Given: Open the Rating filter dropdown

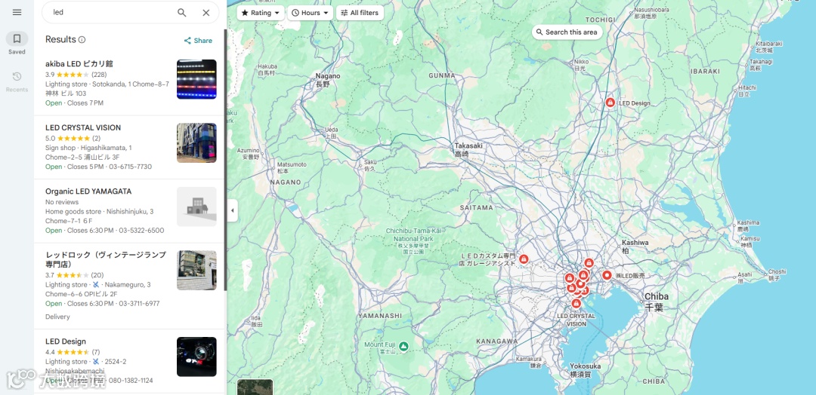Looking at the screenshot, I should point(260,13).
